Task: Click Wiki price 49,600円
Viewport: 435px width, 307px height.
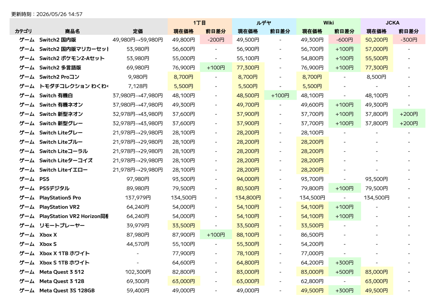Action: click(x=312, y=105)
